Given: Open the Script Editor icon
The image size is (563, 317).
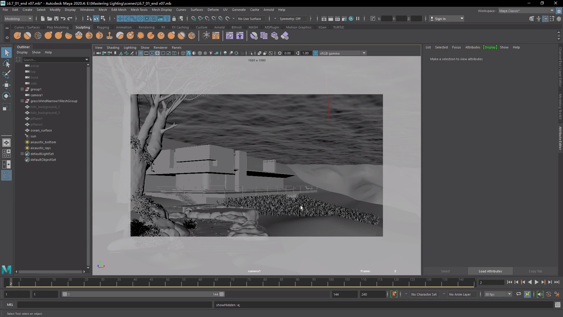Looking at the screenshot, I should coord(557,305).
